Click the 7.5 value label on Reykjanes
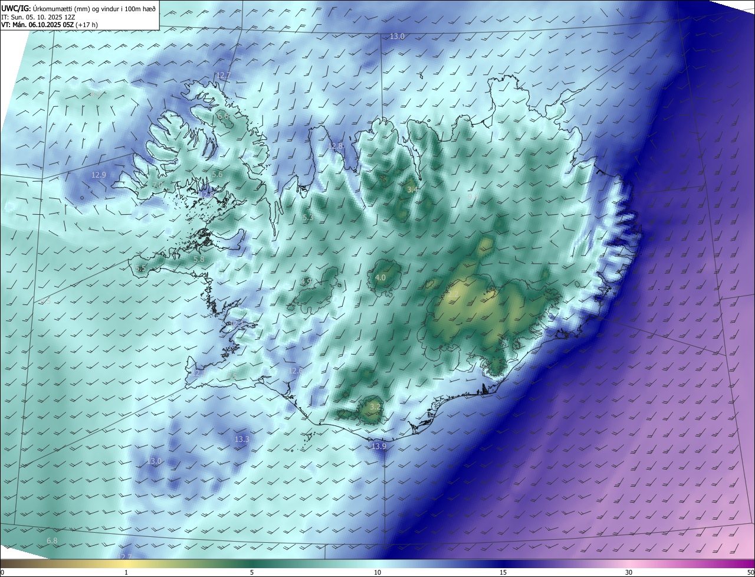Screen dimensions: 755x577 pyautogui.click(x=232, y=375)
